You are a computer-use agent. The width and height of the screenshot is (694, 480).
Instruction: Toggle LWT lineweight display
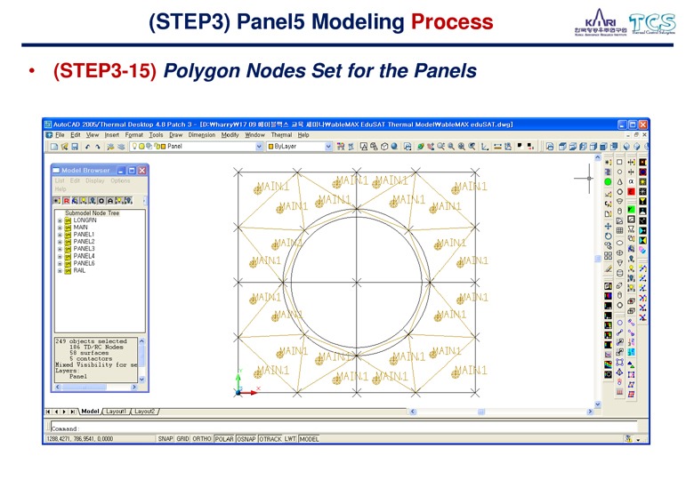[x=290, y=439]
